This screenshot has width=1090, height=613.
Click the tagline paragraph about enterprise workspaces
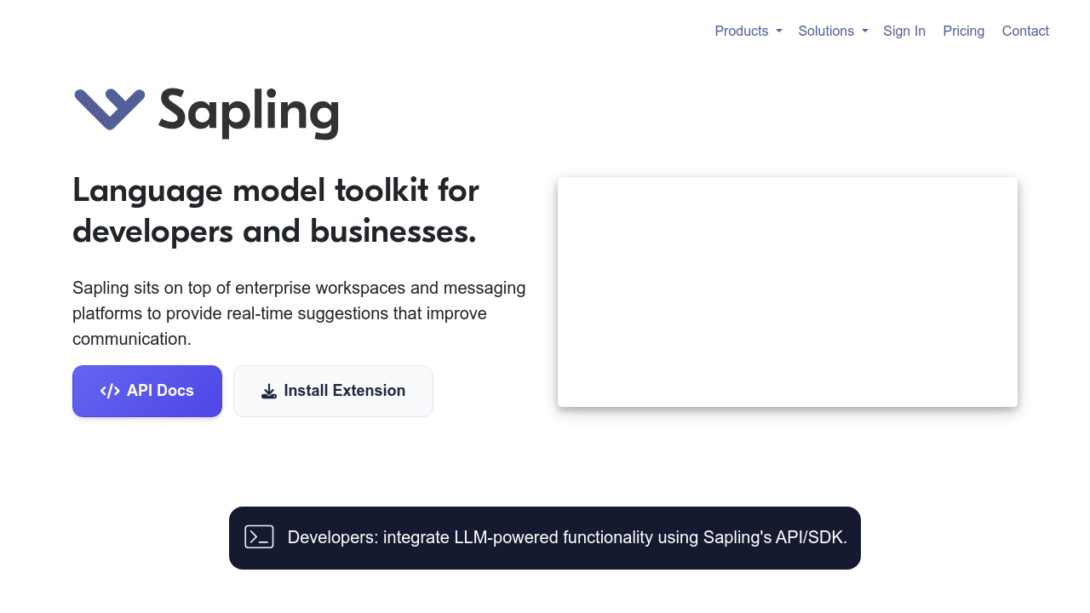(x=299, y=313)
